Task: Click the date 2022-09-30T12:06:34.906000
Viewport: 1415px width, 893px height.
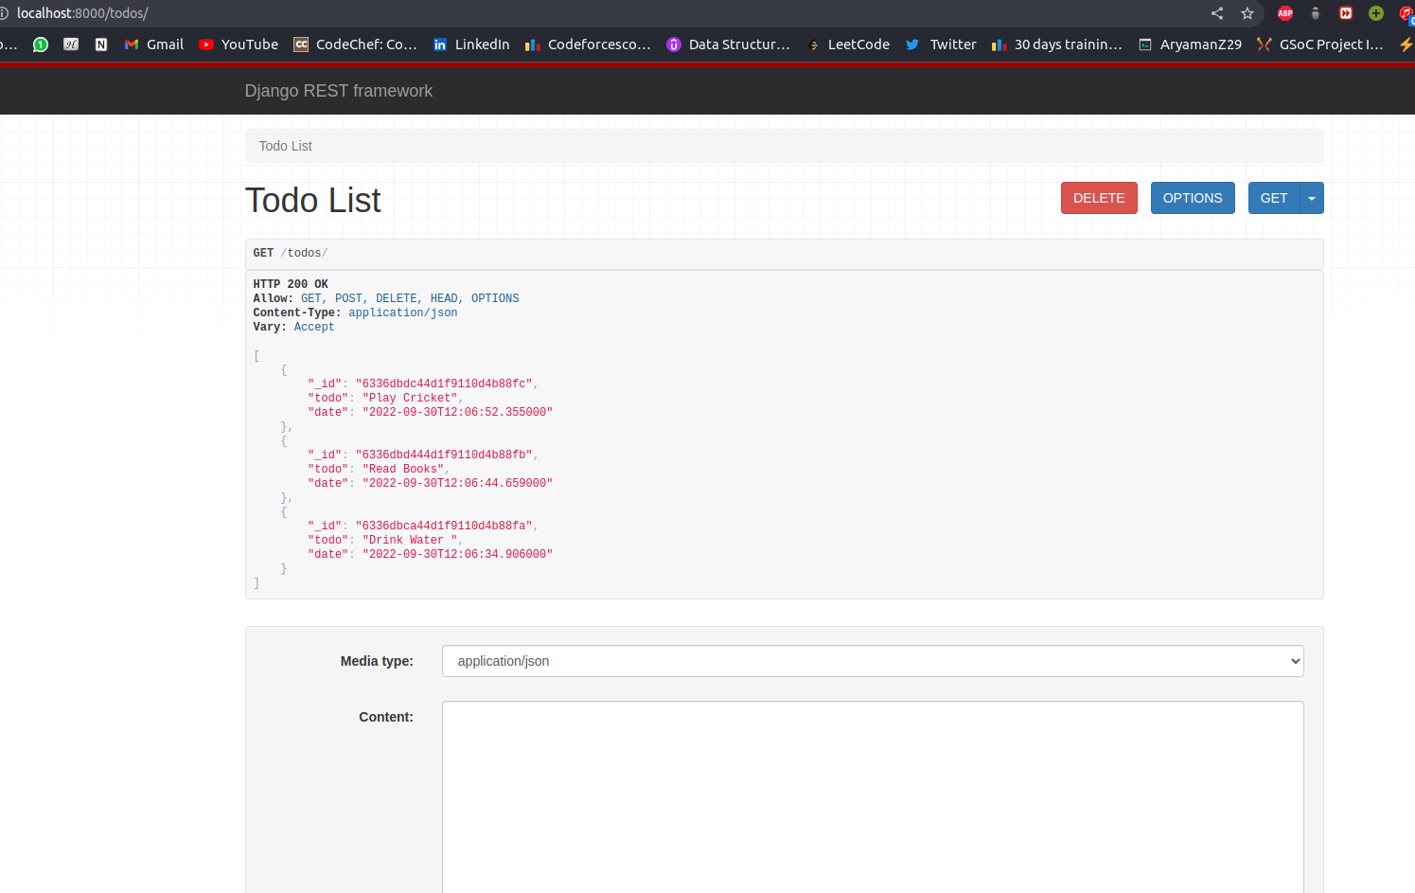Action: [457, 554]
